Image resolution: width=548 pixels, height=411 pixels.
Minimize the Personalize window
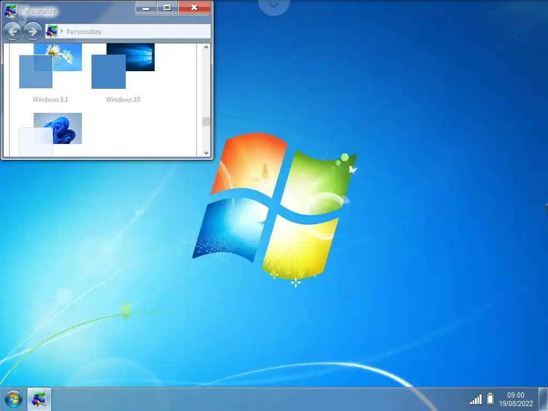(x=146, y=7)
